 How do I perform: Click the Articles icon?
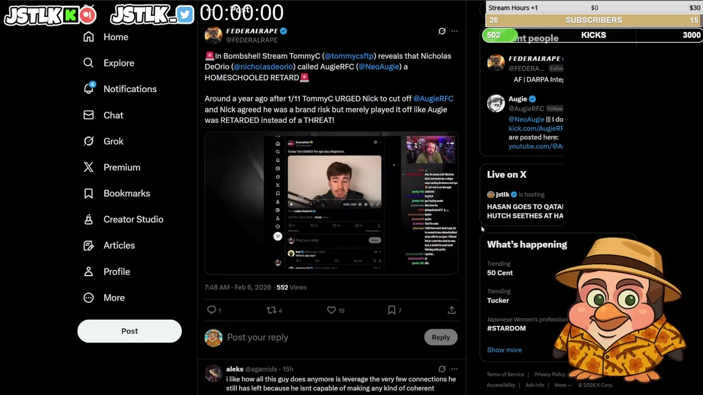88,245
